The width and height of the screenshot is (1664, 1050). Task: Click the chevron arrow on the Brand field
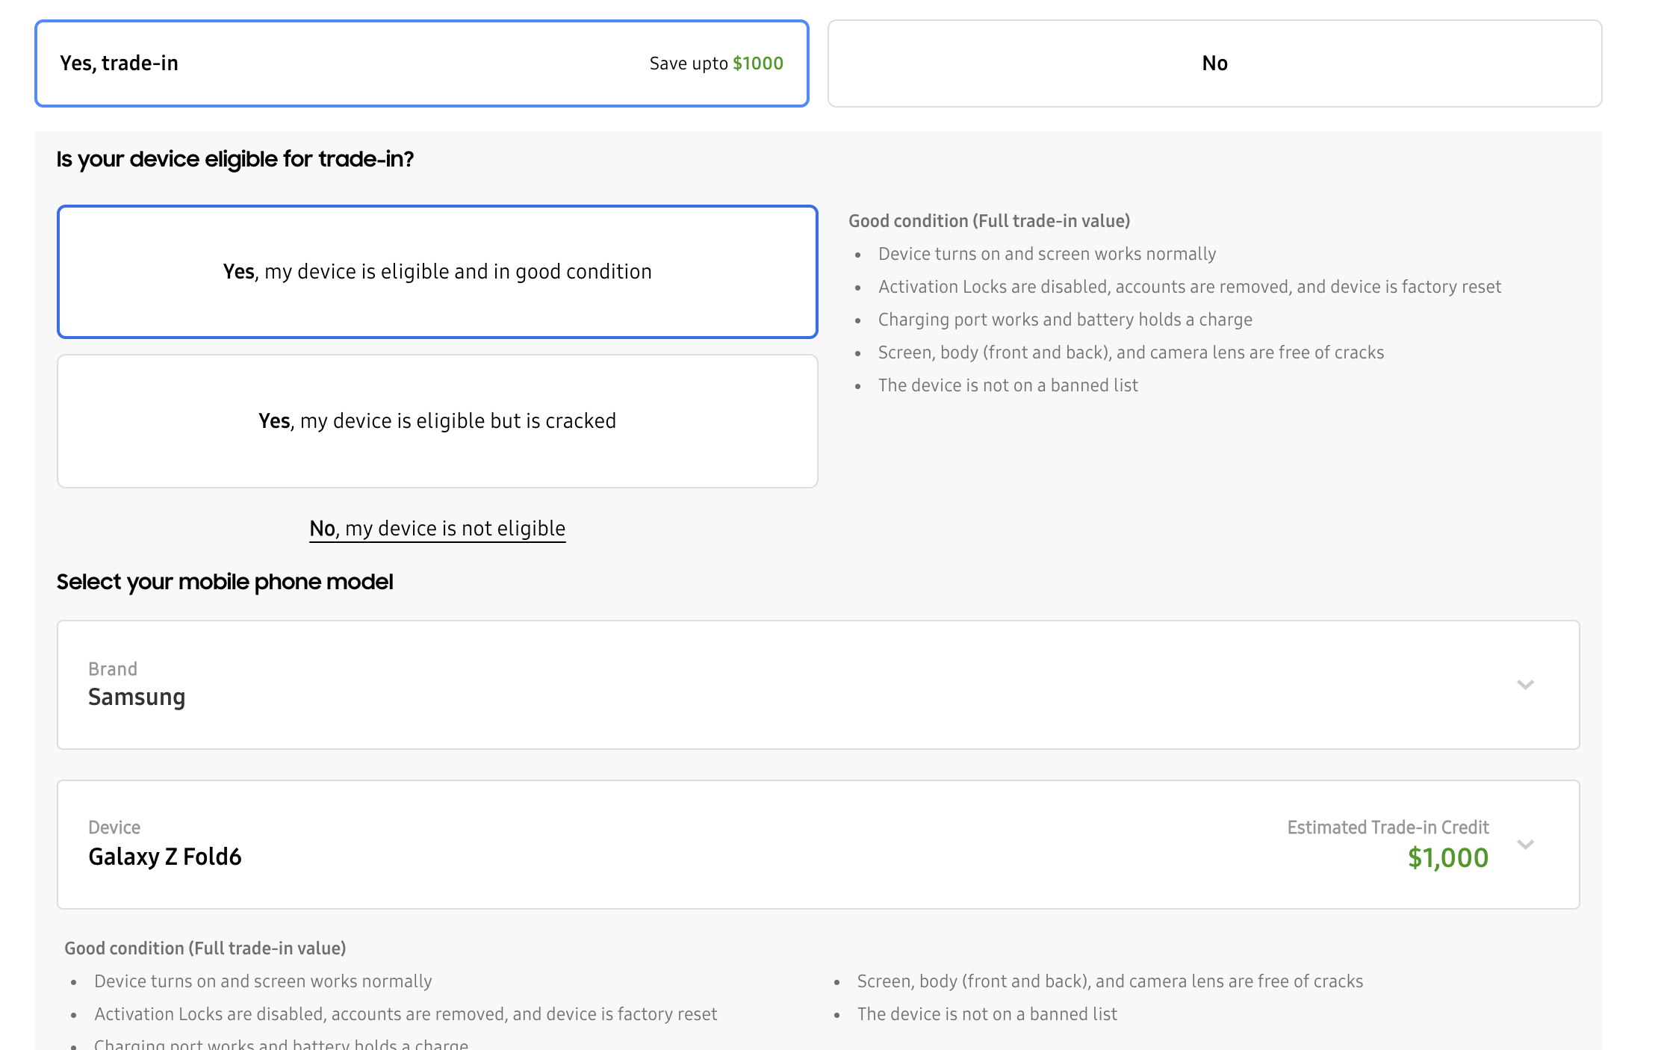(x=1525, y=685)
